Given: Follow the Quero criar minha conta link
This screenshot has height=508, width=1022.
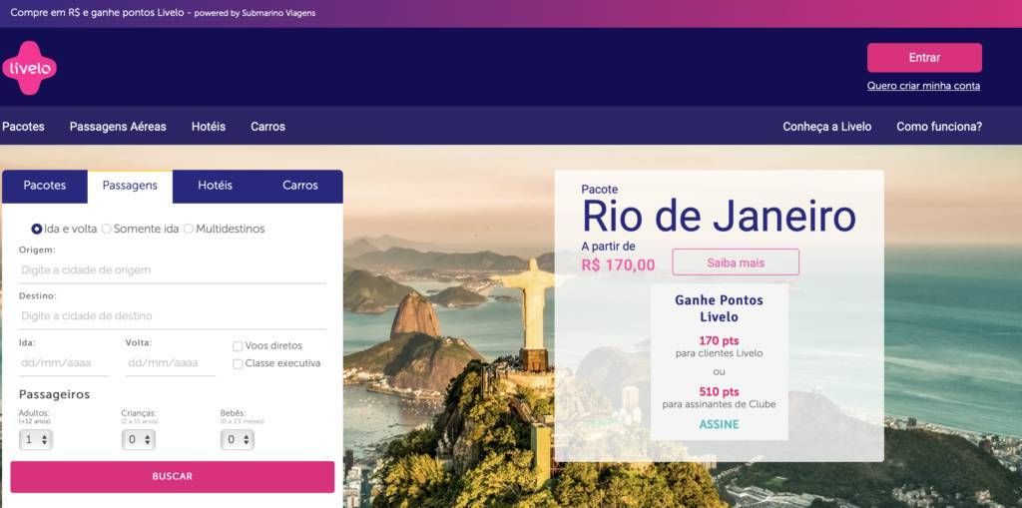Looking at the screenshot, I should pos(923,86).
